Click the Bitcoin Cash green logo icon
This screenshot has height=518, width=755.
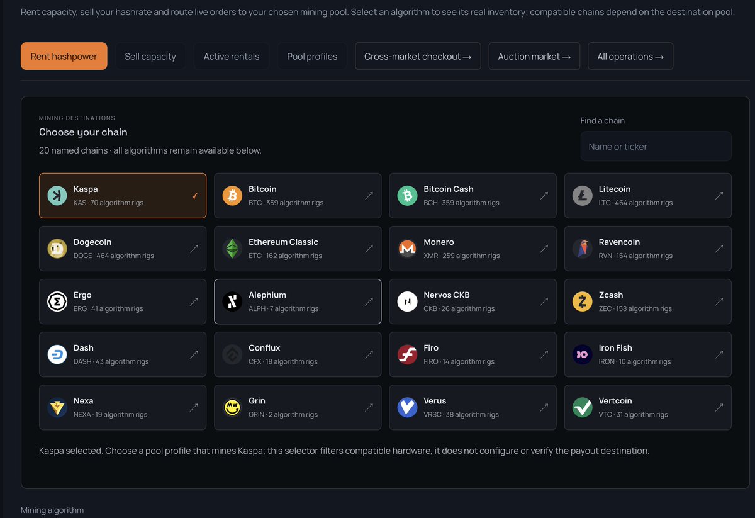[407, 196]
